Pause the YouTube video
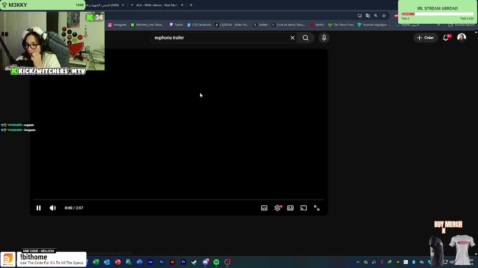 click(38, 208)
